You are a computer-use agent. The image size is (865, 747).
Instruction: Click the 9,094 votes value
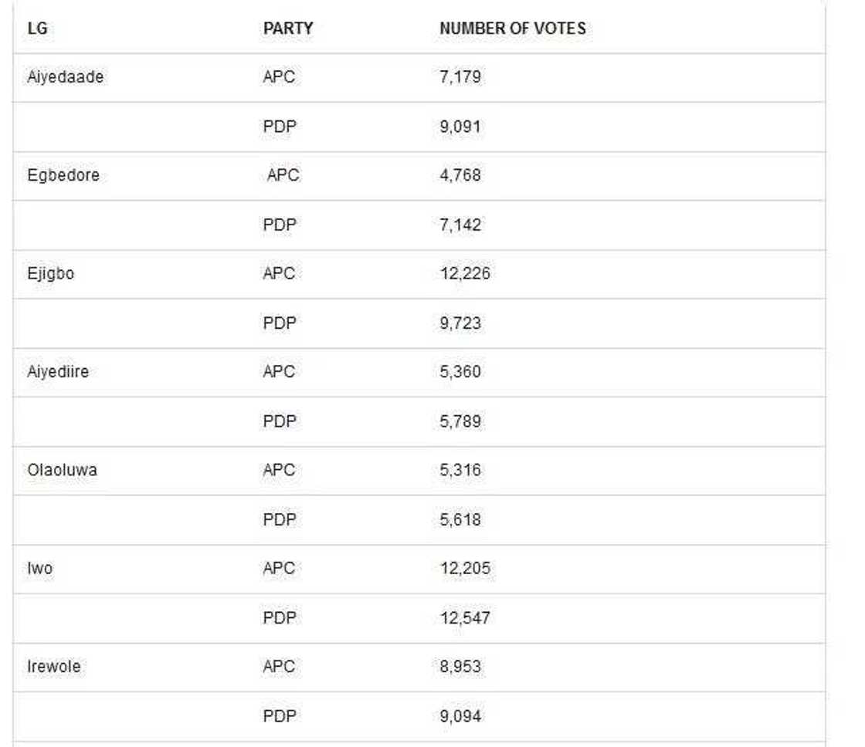tap(460, 716)
